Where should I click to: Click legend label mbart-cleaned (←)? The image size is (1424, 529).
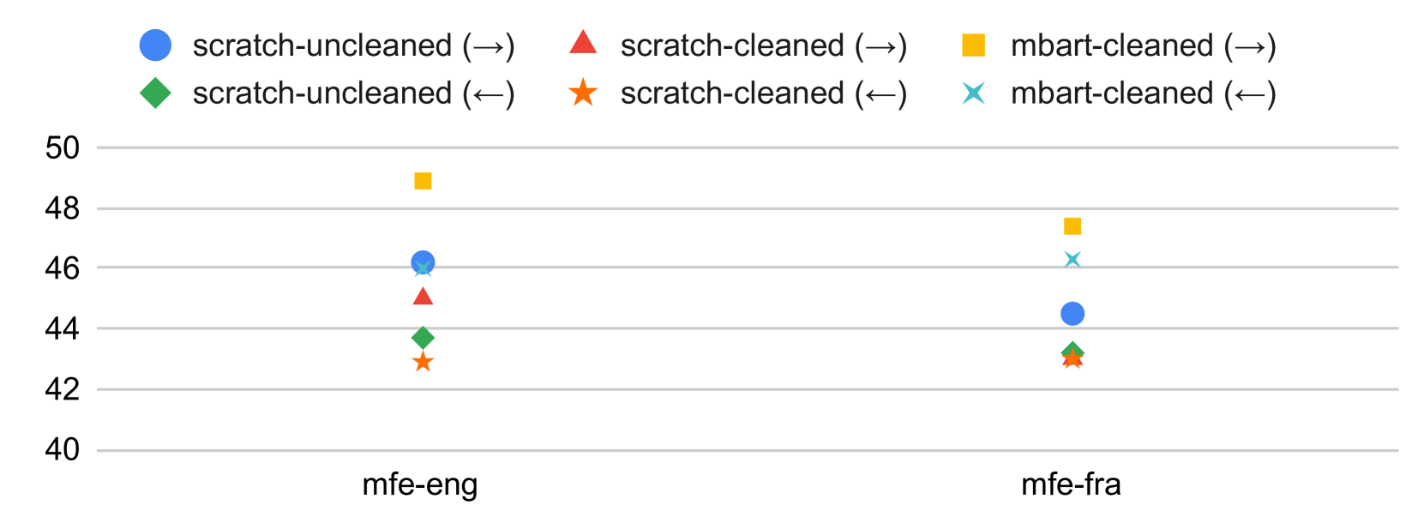click(1143, 93)
